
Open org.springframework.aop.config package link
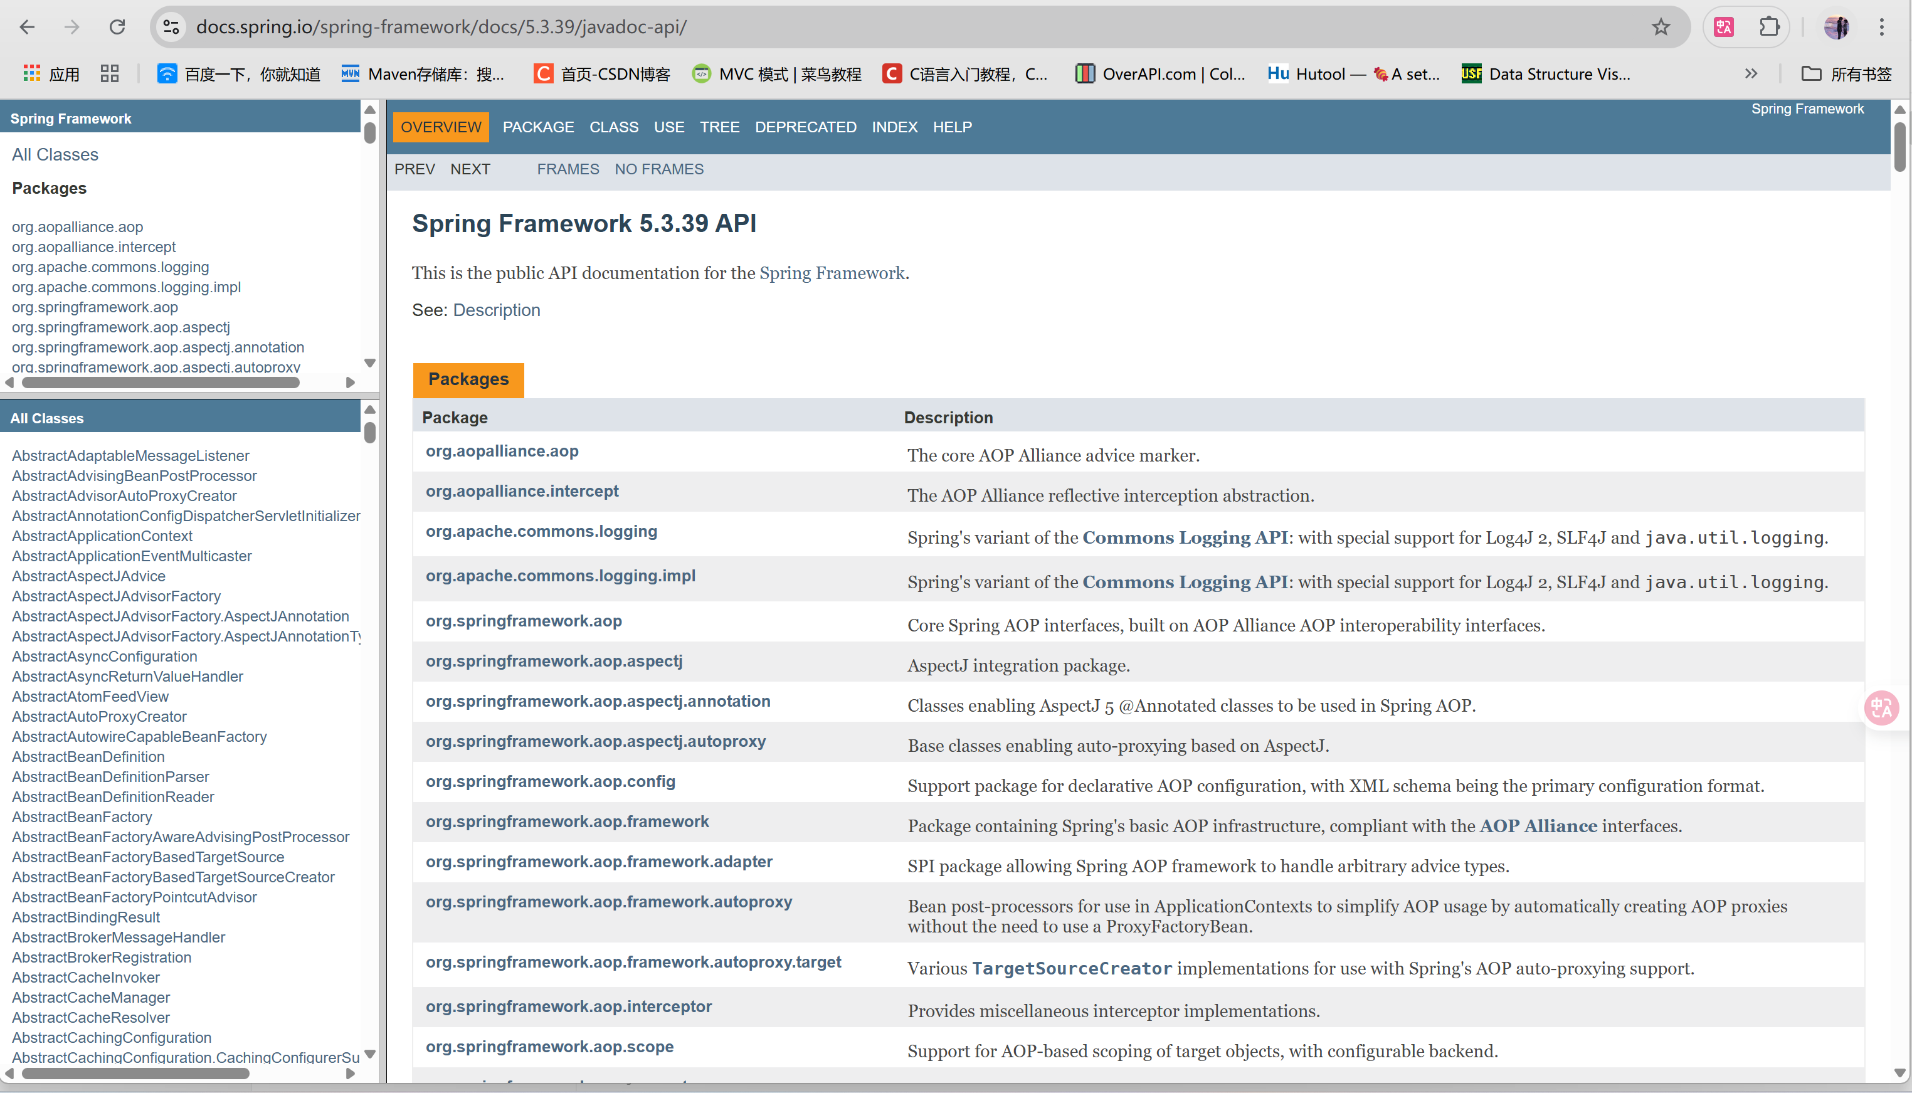pos(550,781)
